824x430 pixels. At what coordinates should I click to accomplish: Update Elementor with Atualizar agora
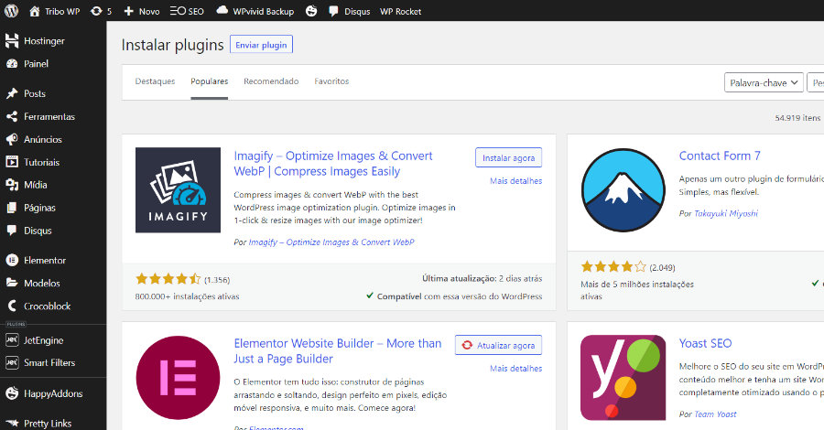pyautogui.click(x=498, y=345)
